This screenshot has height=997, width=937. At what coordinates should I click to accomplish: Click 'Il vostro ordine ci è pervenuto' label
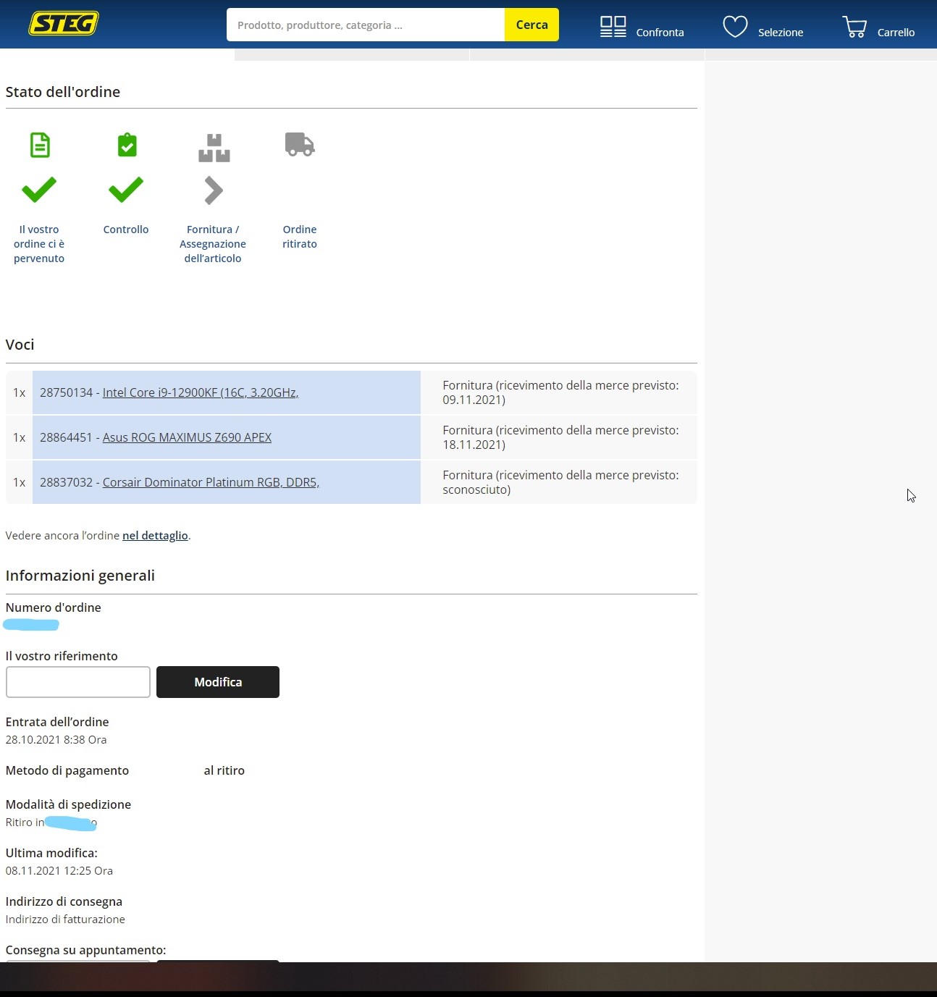point(39,244)
